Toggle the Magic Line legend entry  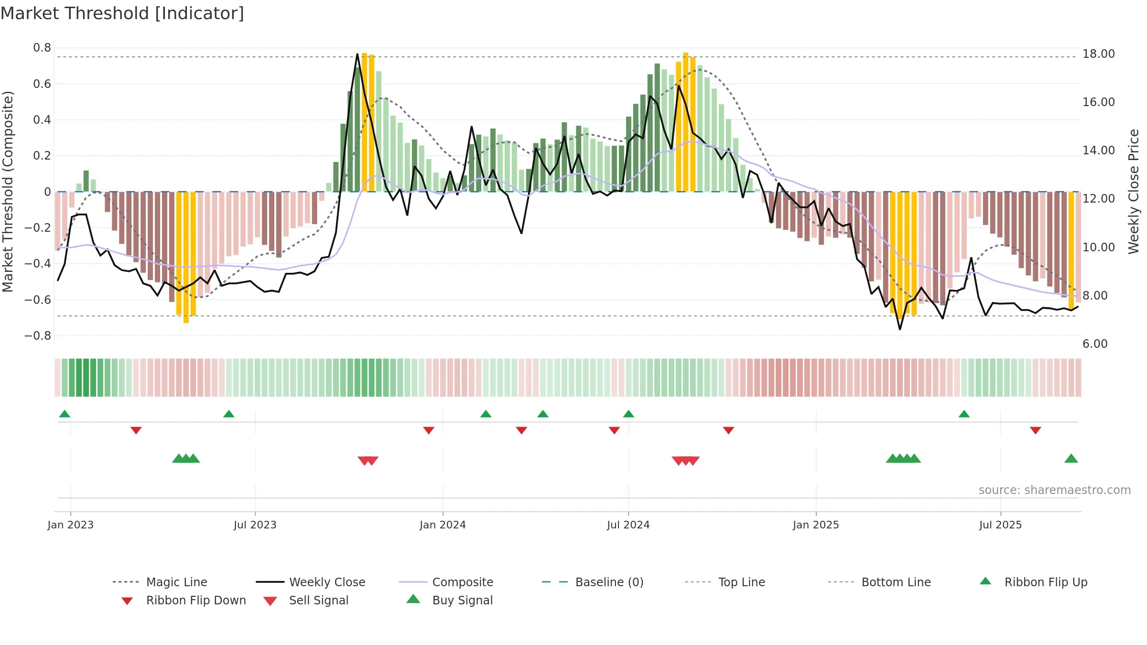point(160,582)
